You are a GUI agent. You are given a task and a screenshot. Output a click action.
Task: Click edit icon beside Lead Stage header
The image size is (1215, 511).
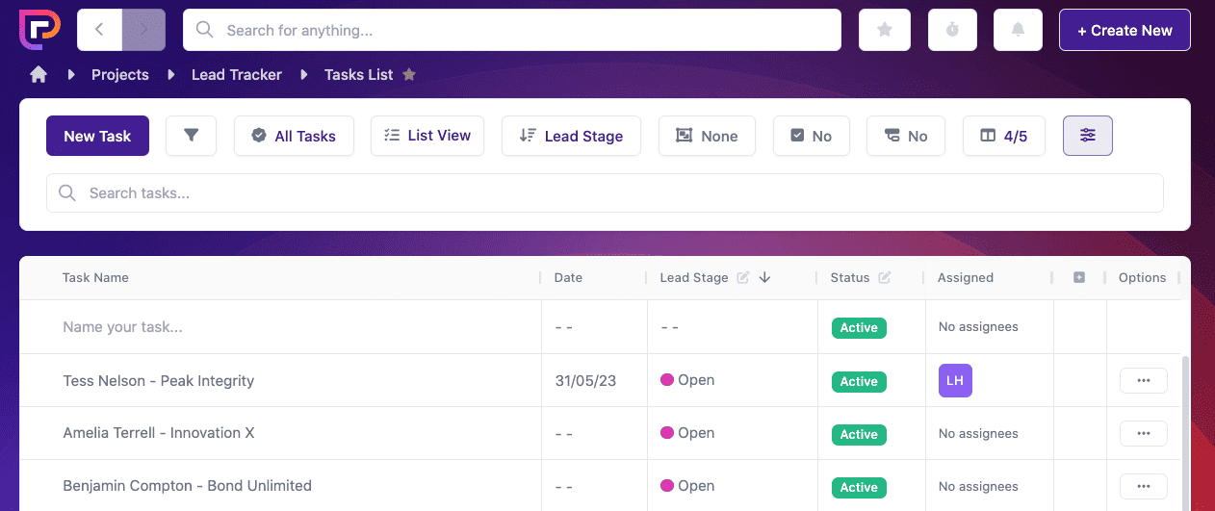tap(742, 277)
